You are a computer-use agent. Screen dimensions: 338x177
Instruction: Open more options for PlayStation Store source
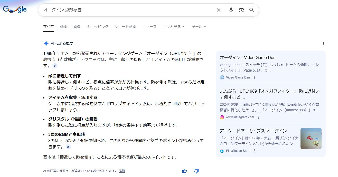click(x=255, y=151)
